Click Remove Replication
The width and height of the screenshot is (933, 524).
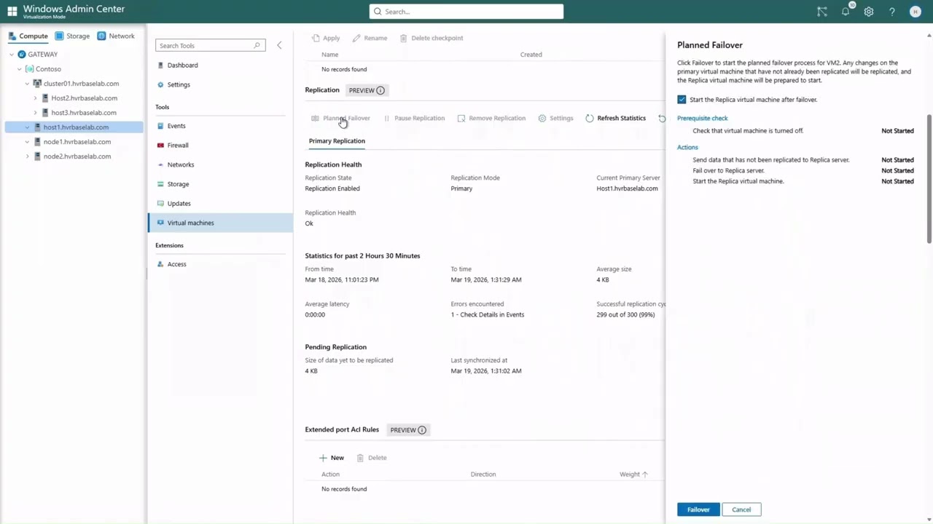(x=491, y=118)
